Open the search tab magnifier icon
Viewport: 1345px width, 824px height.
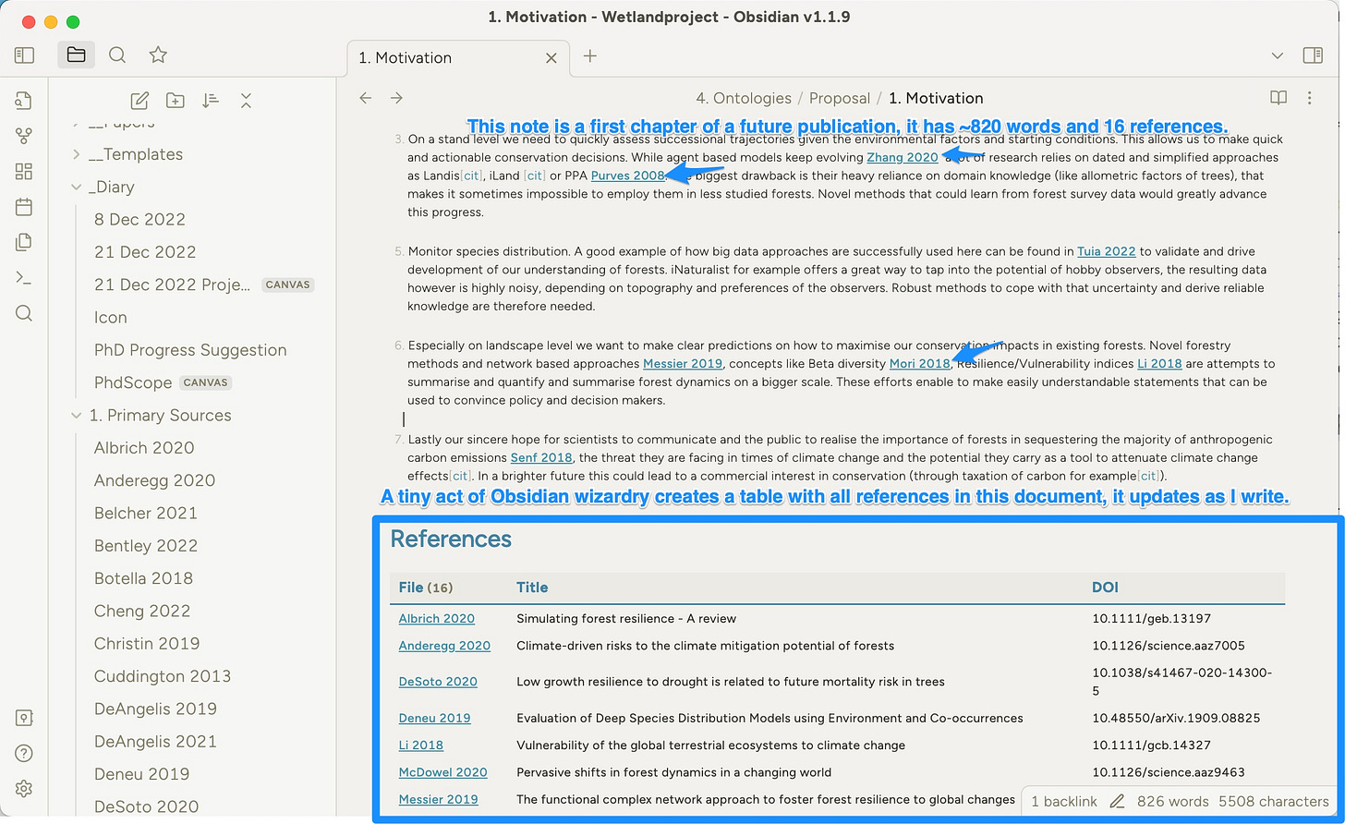[117, 55]
